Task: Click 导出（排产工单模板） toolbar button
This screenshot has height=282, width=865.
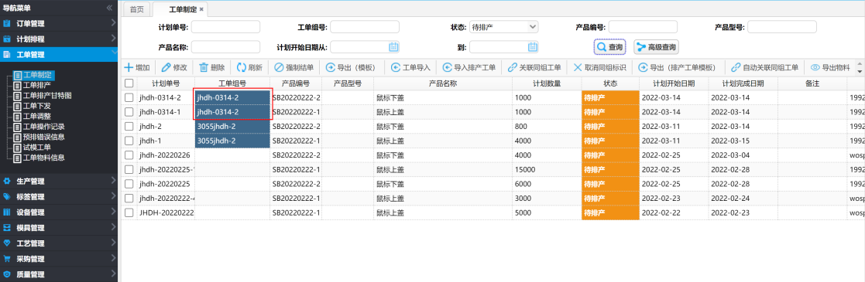Action: click(x=679, y=68)
